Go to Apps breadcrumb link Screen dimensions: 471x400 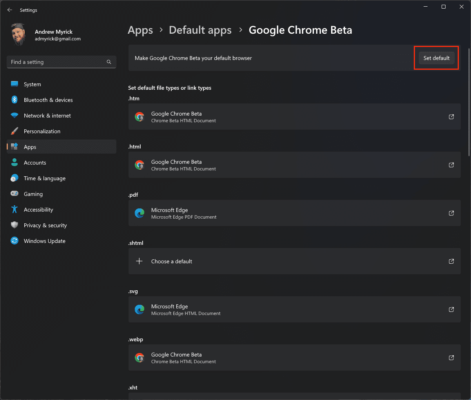[x=140, y=30]
